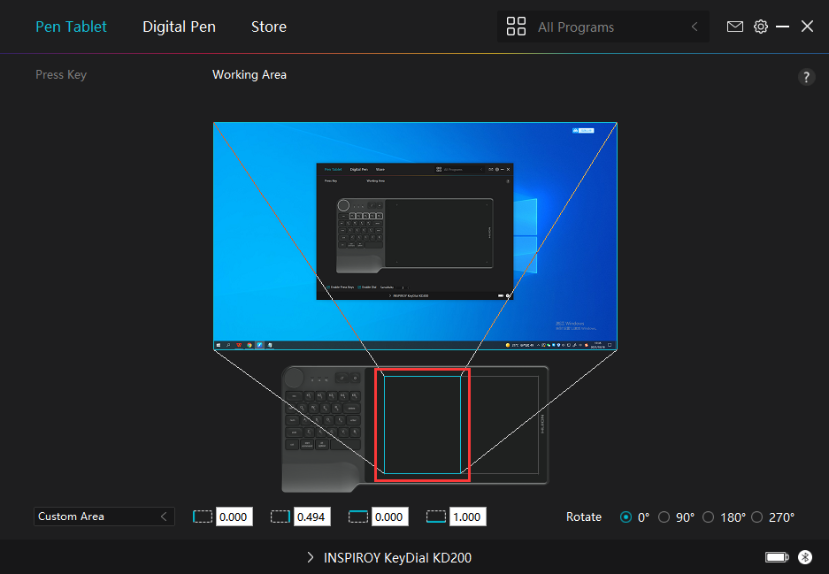Screen dimensions: 829x574
Task: Check the battery level icon
Action: coord(777,556)
